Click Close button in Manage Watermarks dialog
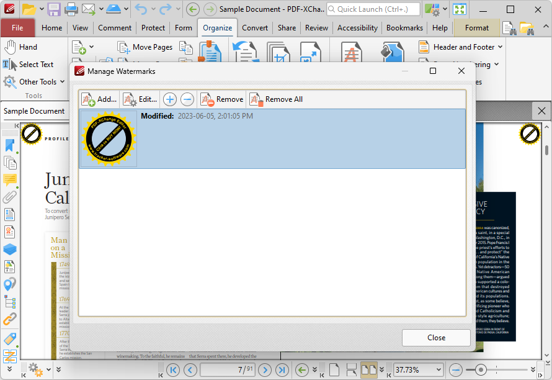 pos(436,338)
